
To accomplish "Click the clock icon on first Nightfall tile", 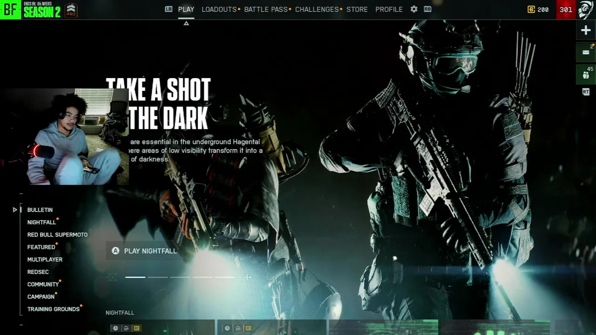I will pyautogui.click(x=115, y=328).
